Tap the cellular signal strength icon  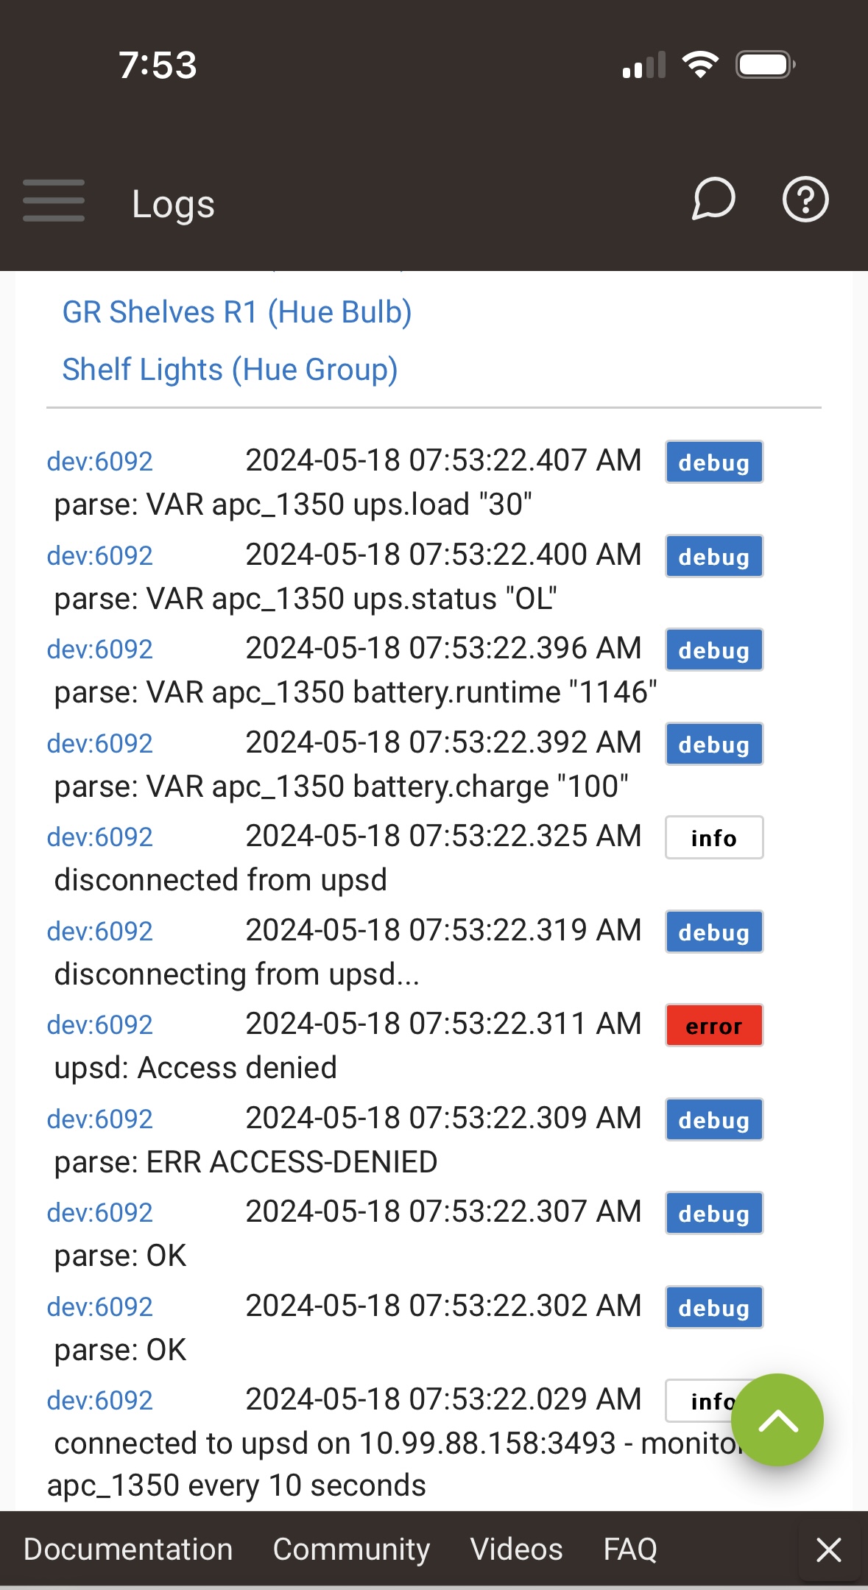(x=643, y=66)
